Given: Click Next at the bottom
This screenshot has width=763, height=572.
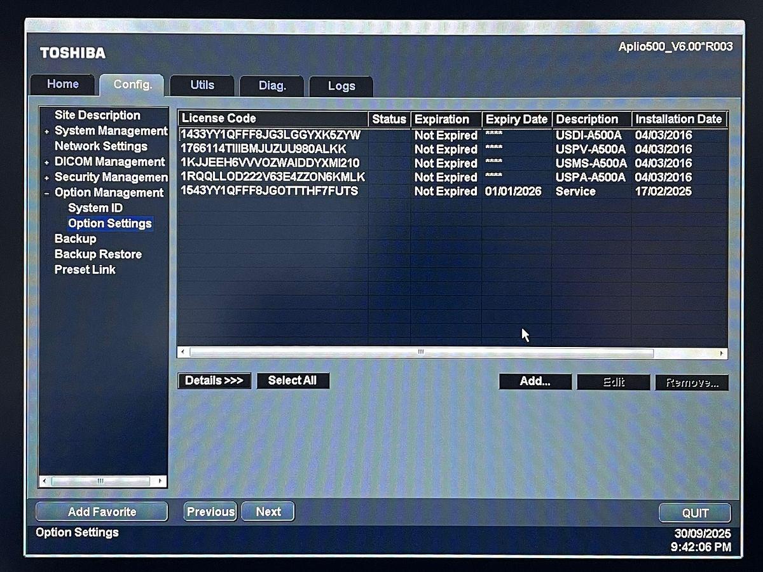Looking at the screenshot, I should point(268,511).
